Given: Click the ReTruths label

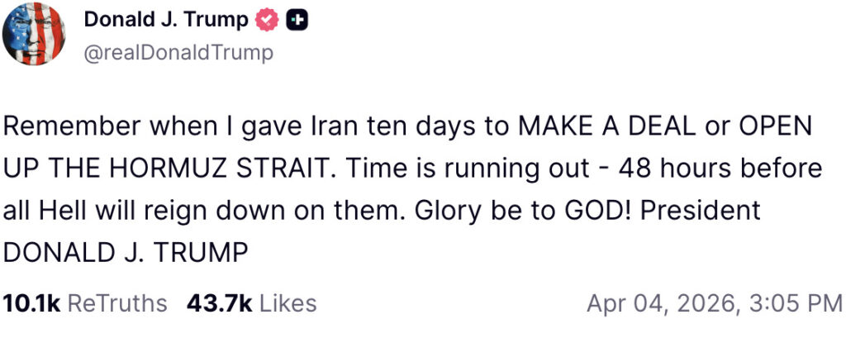Looking at the screenshot, I should coord(116,303).
